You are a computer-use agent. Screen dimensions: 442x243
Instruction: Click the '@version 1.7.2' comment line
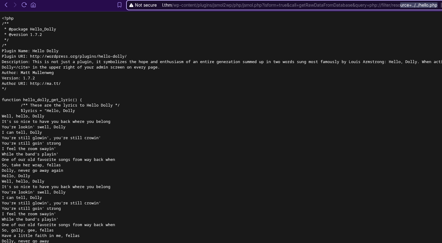(x=25, y=35)
